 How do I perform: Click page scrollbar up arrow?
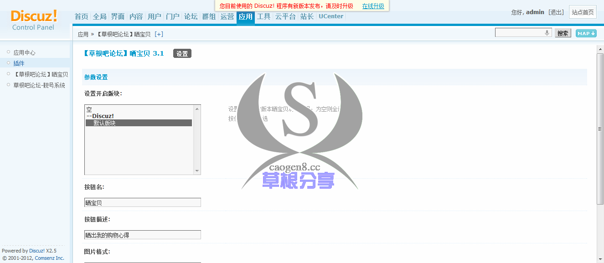(x=600, y=48)
